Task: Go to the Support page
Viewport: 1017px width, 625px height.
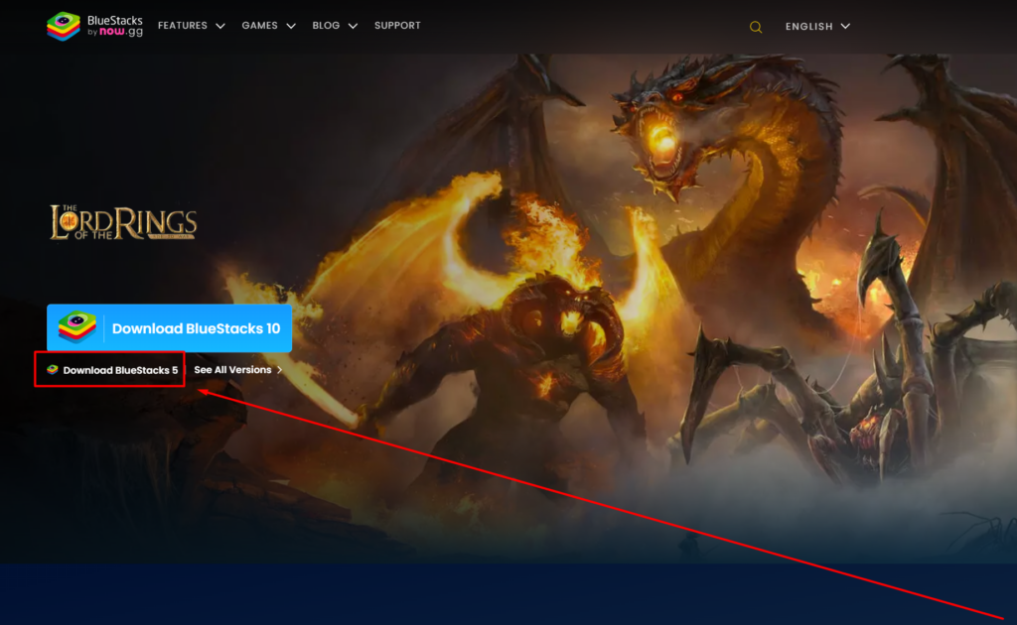Action: coord(397,26)
